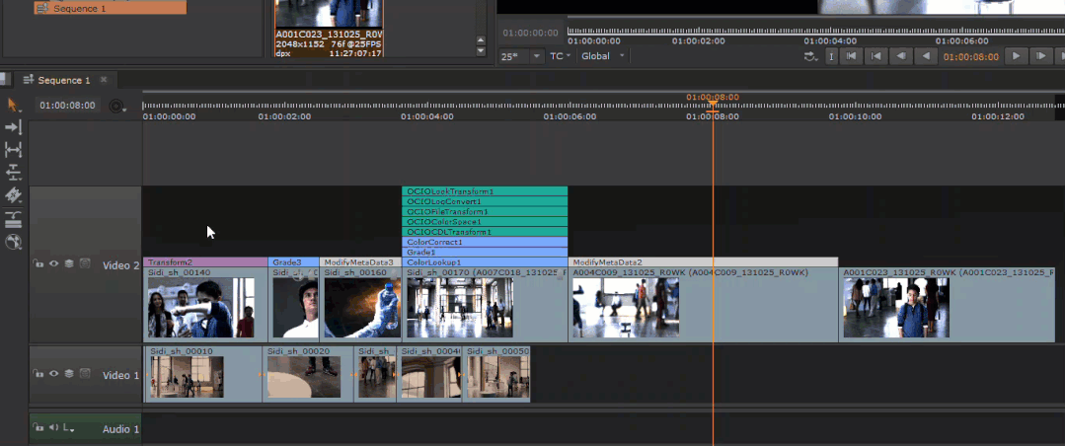Lock the Video 2 track
Viewport: 1065px width, 446px height.
[38, 264]
